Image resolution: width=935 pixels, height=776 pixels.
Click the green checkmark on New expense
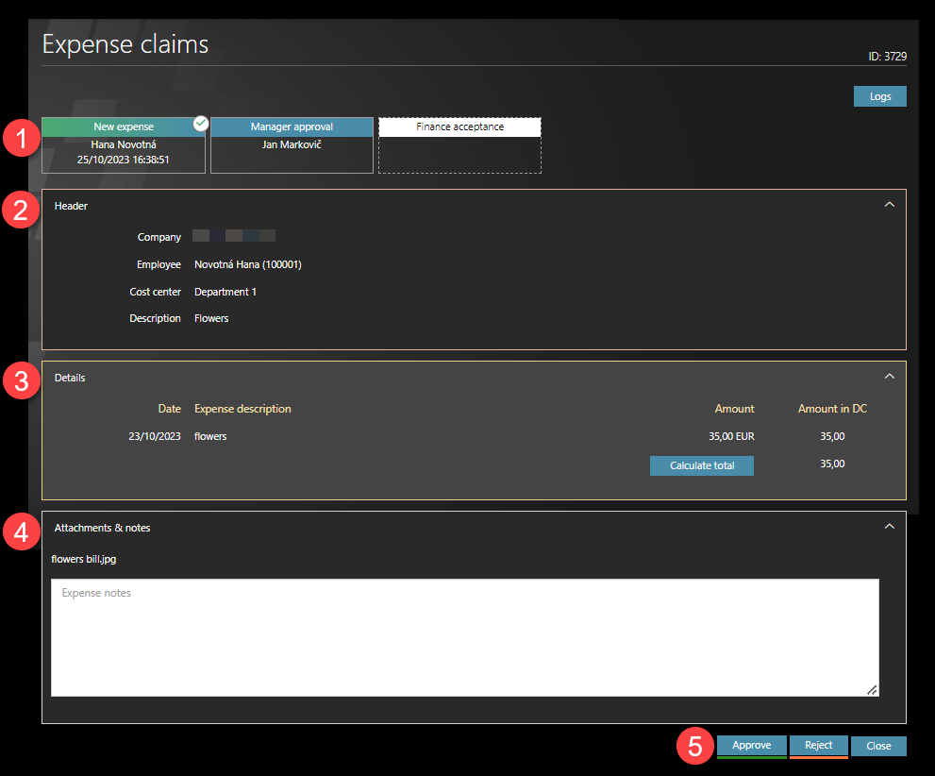[x=200, y=123]
